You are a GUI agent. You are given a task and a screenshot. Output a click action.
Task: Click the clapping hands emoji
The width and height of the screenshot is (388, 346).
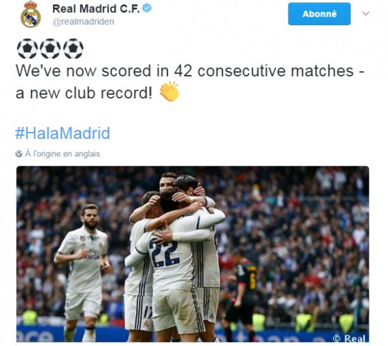[x=169, y=91]
